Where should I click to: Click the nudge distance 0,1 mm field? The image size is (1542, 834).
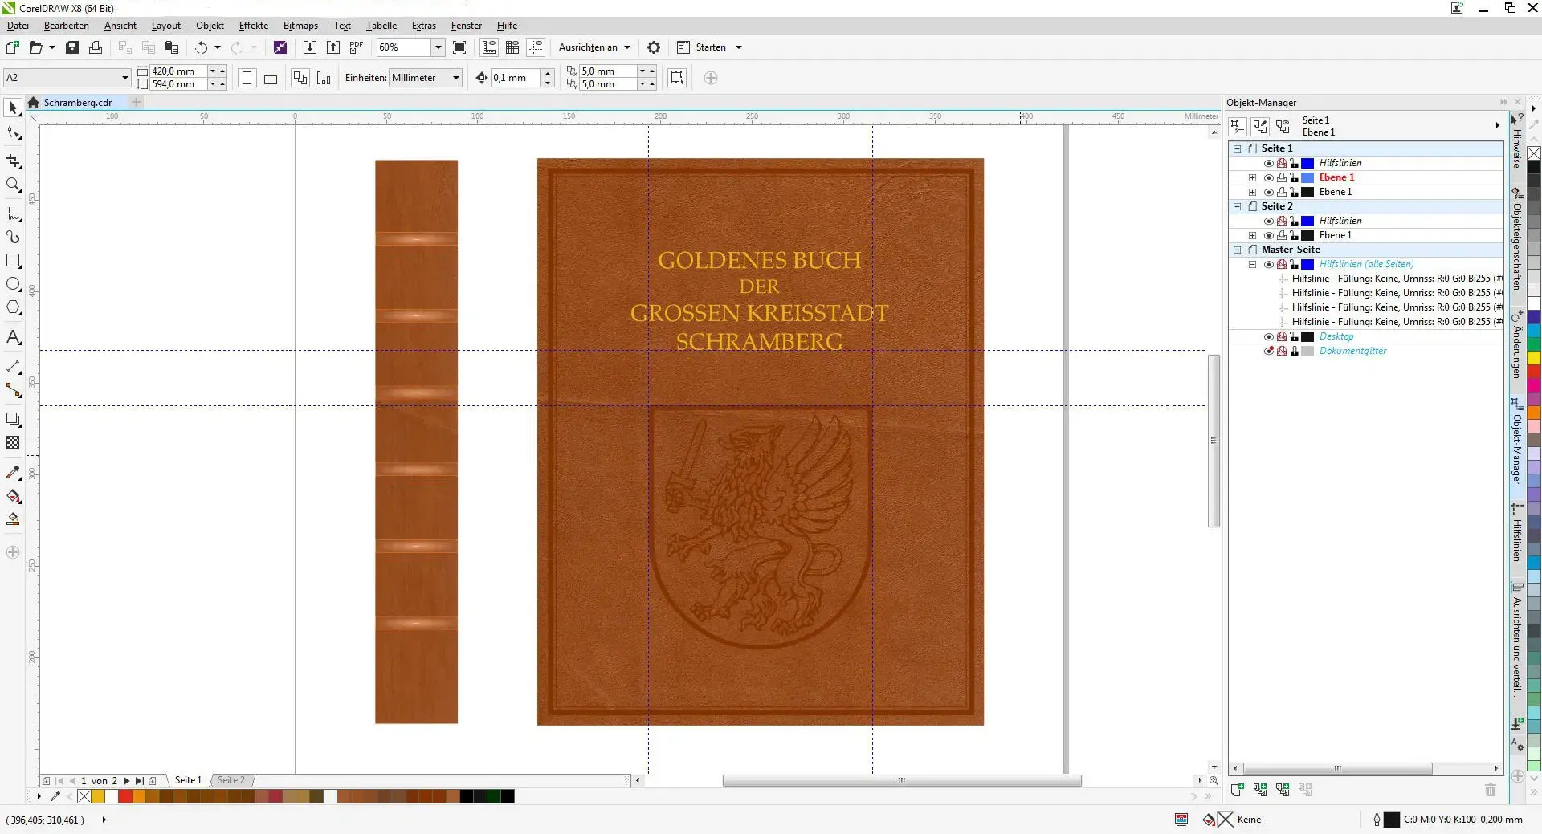coord(516,78)
